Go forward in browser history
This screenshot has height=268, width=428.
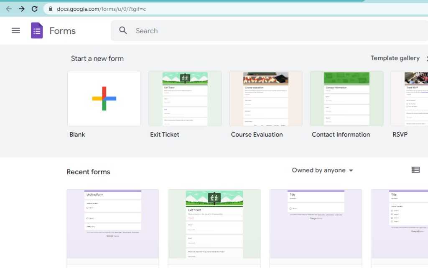click(x=21, y=9)
